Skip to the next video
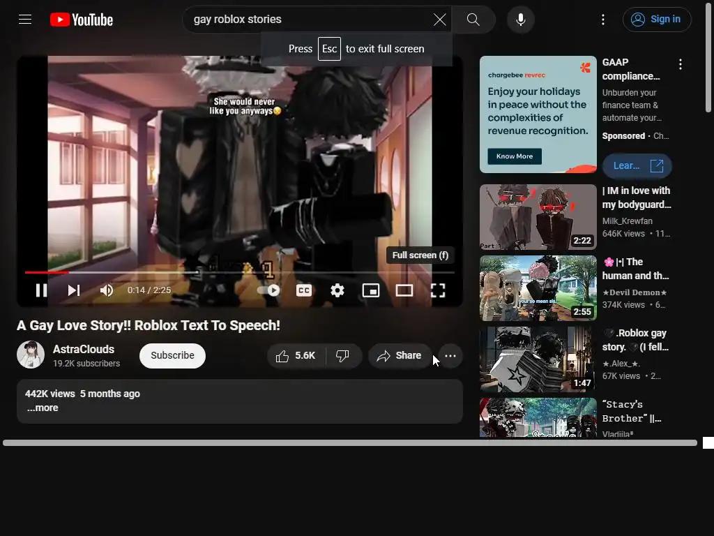714x536 pixels. coord(74,290)
